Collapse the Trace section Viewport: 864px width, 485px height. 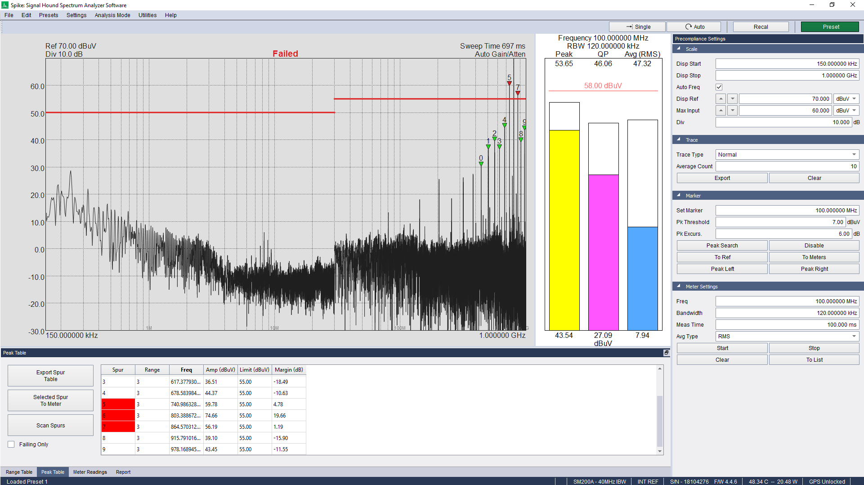tap(679, 140)
